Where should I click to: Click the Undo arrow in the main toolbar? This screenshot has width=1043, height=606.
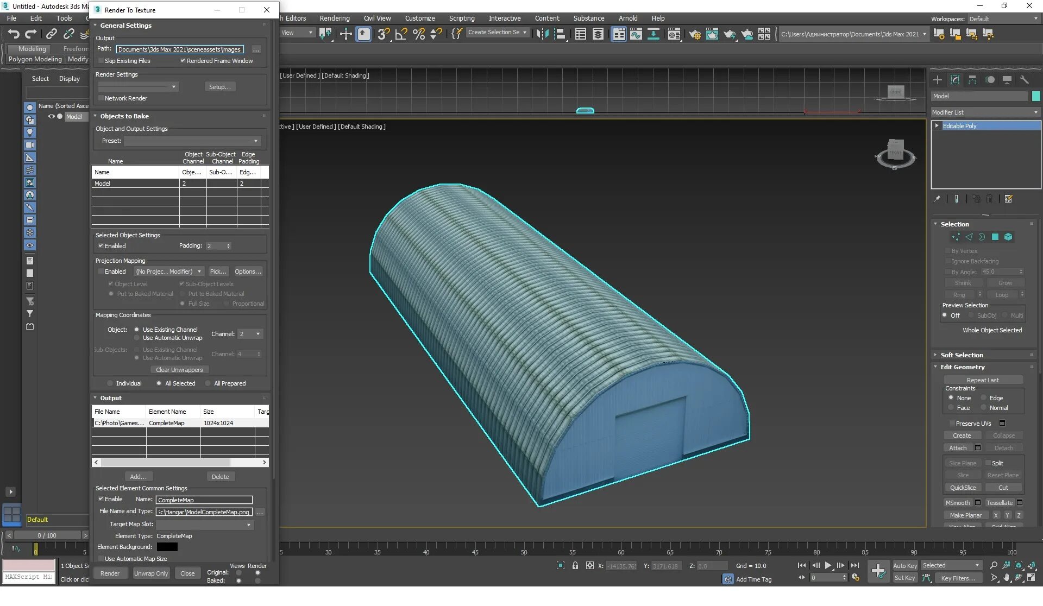(x=14, y=34)
